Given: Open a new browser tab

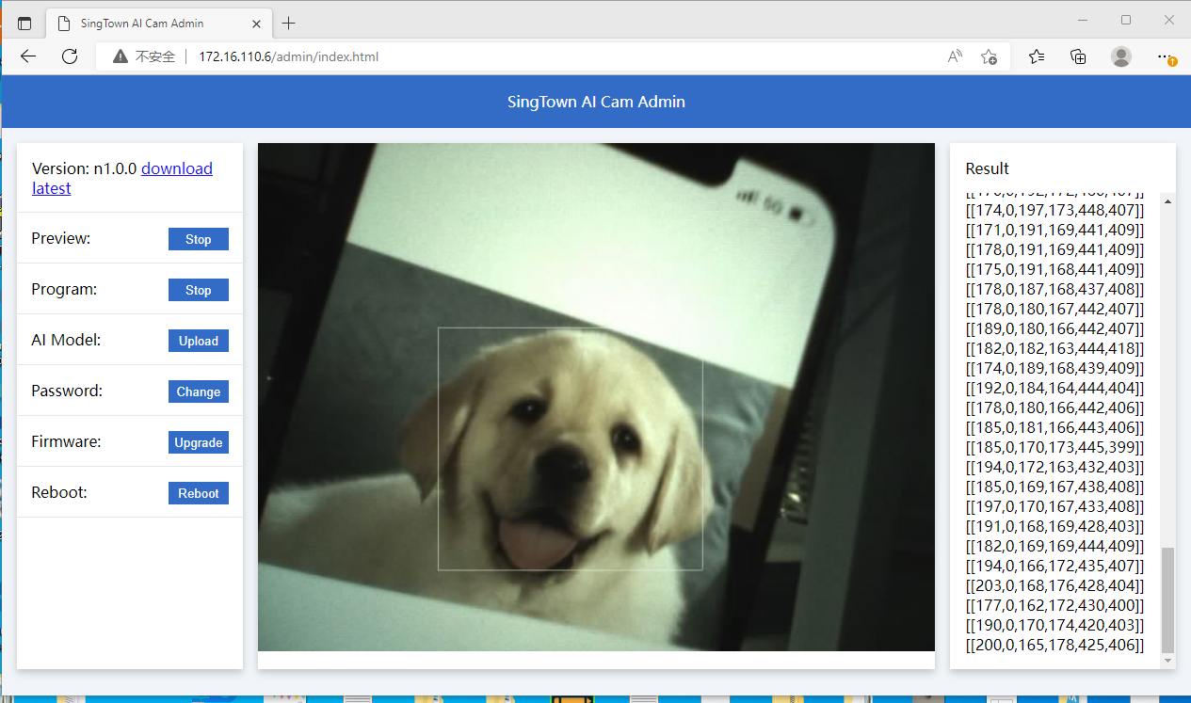Looking at the screenshot, I should point(289,24).
